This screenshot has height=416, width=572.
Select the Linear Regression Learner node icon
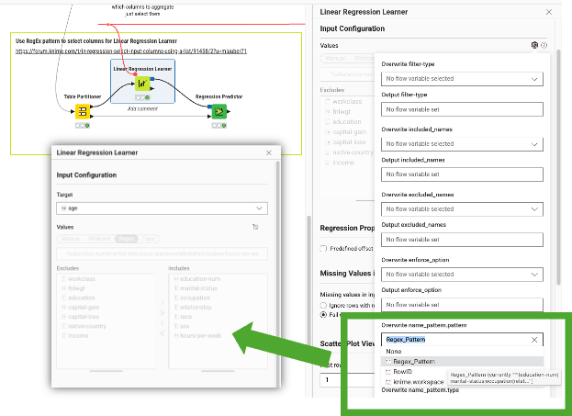coord(142,84)
